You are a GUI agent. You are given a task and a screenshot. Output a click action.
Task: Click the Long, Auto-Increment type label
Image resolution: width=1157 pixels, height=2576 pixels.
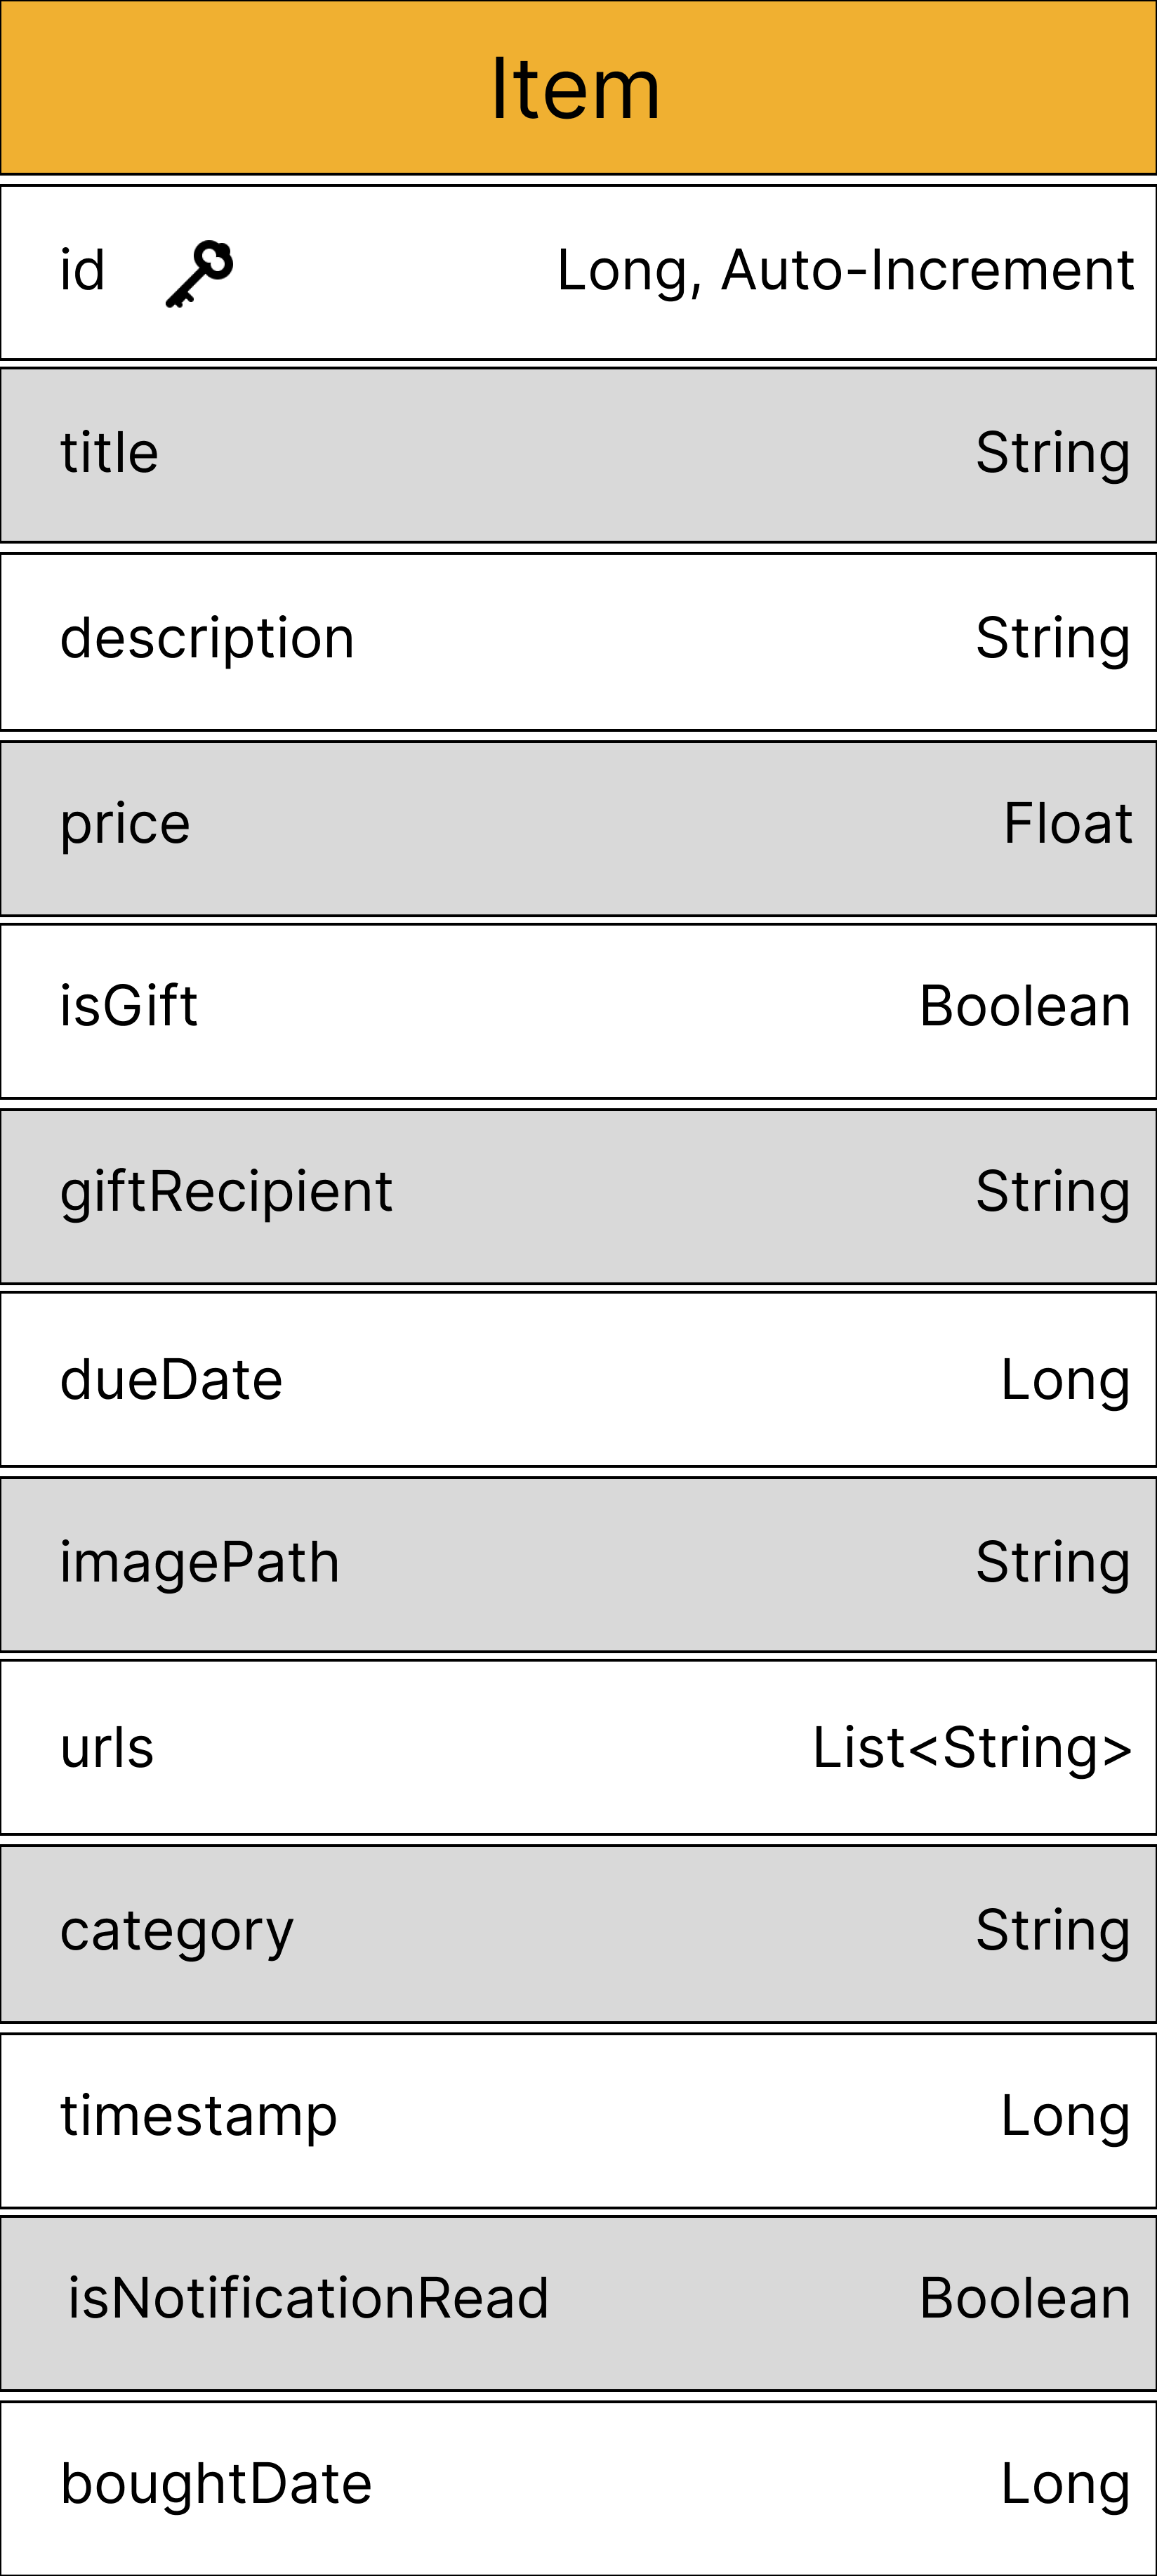click(845, 271)
